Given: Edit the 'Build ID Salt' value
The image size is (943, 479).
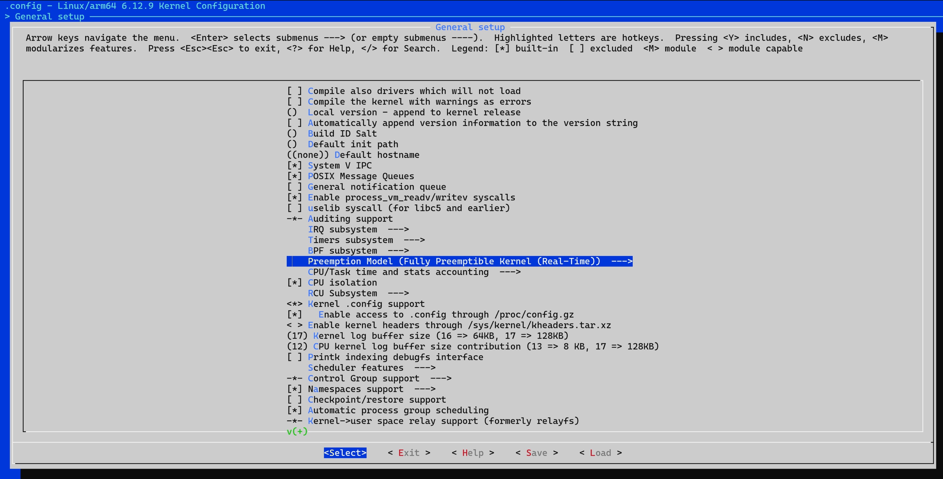Looking at the screenshot, I should click(332, 133).
